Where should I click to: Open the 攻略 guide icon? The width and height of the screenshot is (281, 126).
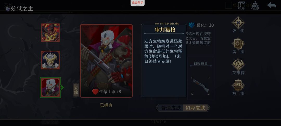coord(241,5)
